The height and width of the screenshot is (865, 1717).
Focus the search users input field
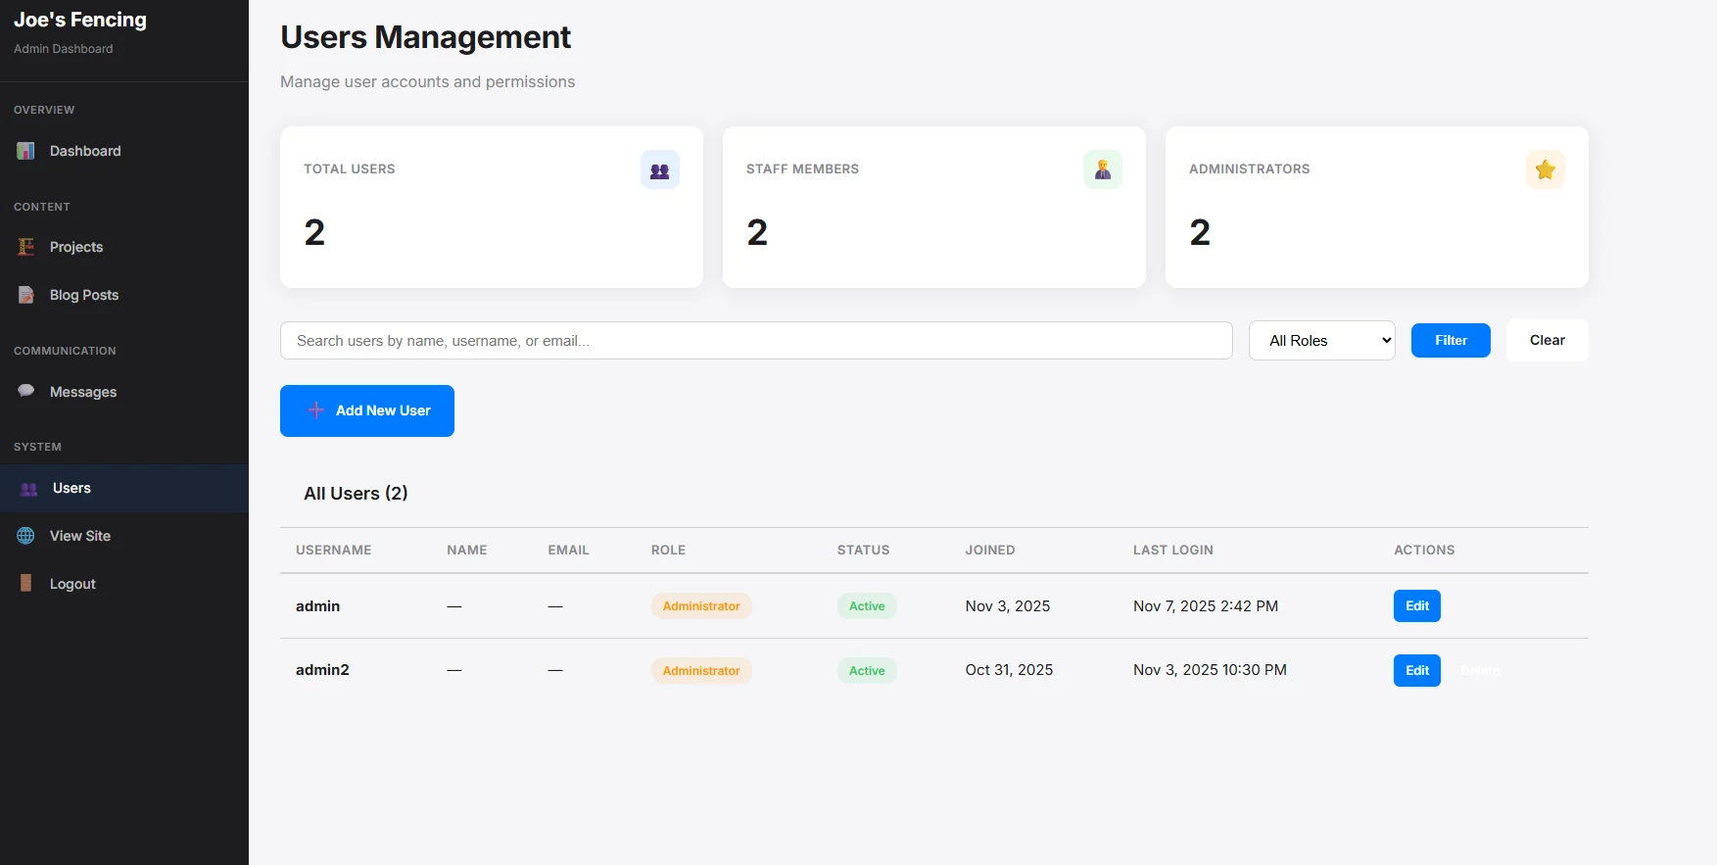click(756, 341)
